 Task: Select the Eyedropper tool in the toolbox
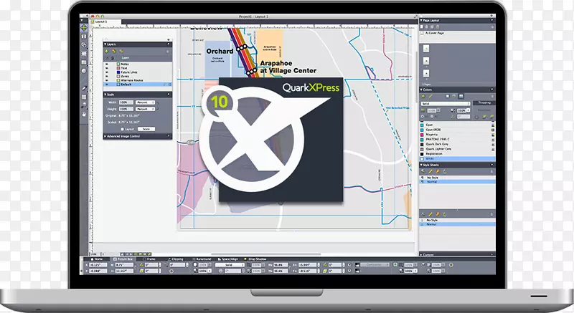coord(85,89)
